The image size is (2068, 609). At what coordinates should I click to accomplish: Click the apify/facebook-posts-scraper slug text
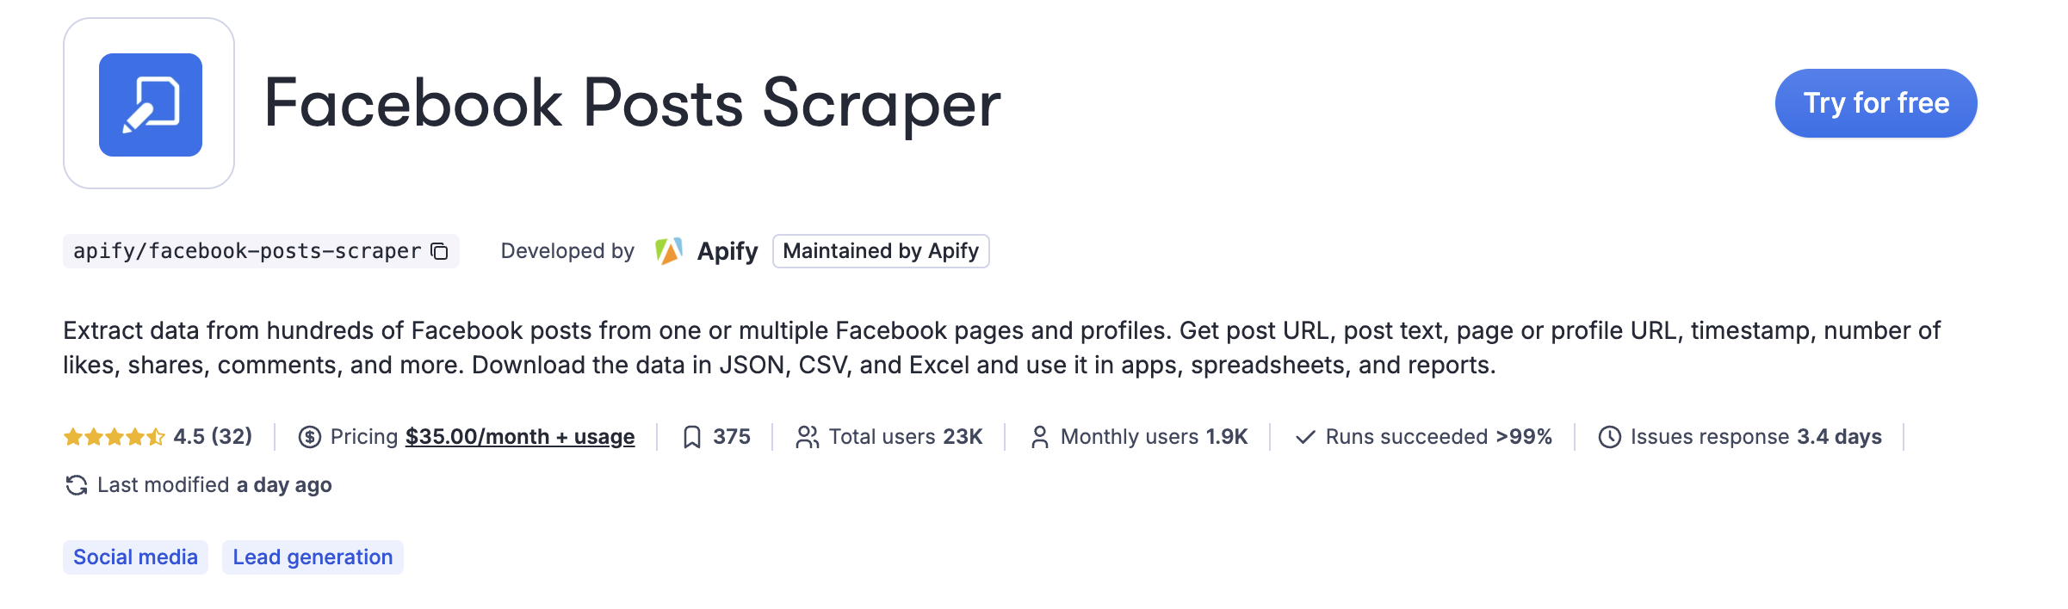(x=247, y=251)
